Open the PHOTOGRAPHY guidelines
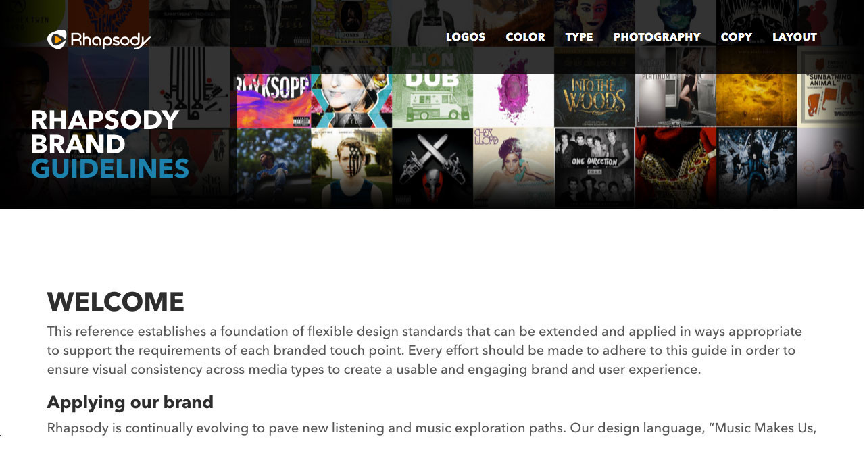This screenshot has height=473, width=865. point(656,37)
